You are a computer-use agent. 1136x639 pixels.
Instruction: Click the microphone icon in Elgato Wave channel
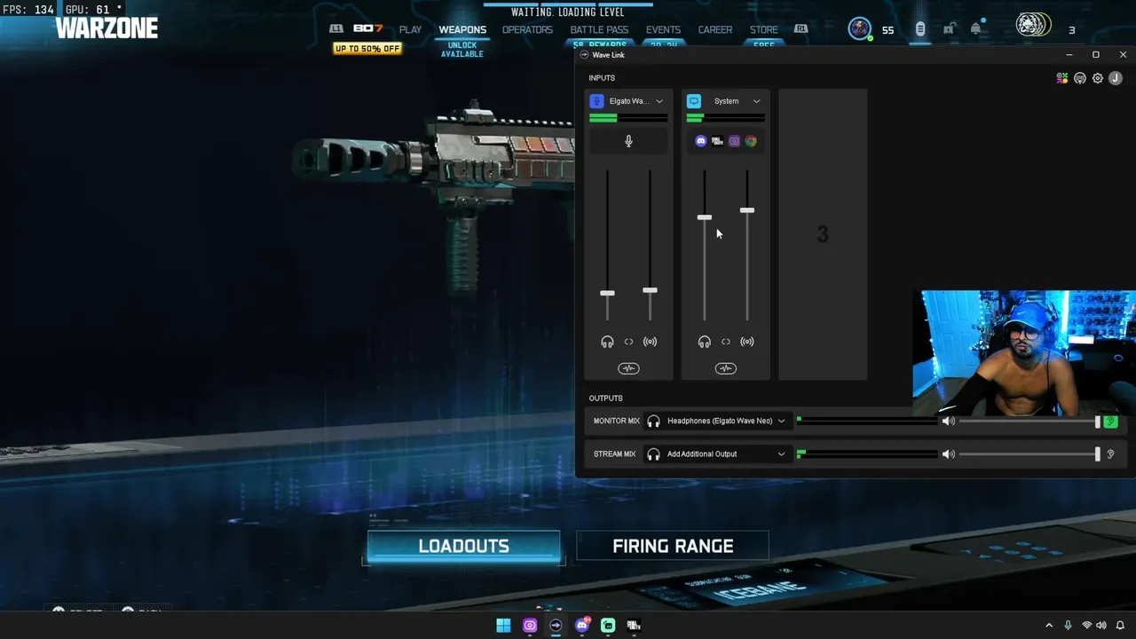coord(628,141)
